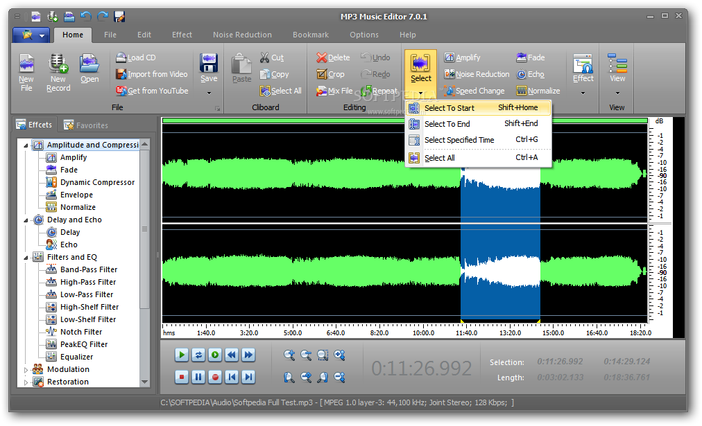
Task: Copy the selected audio
Action: pyautogui.click(x=275, y=74)
